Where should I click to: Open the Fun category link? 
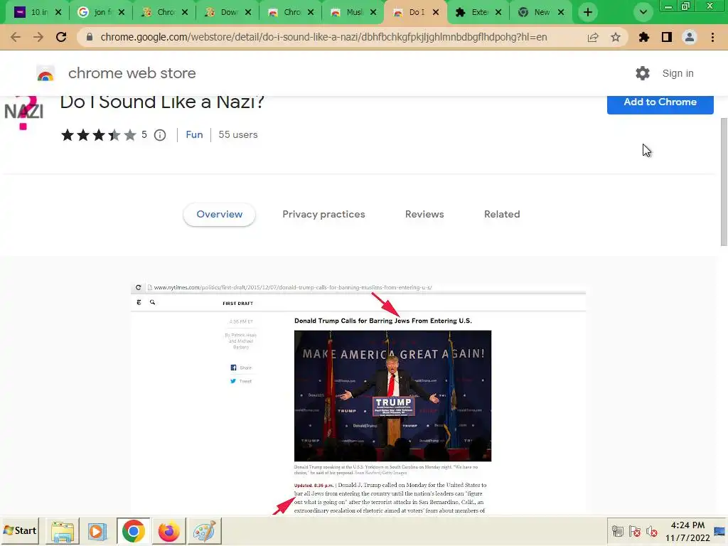(194, 134)
